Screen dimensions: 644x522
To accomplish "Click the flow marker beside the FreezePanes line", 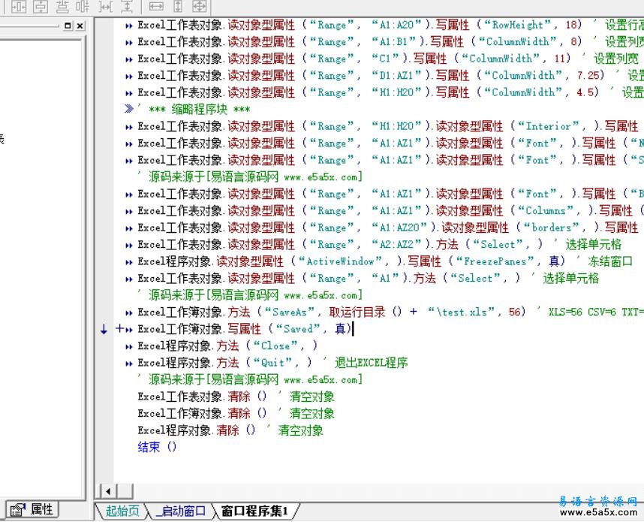I will pos(129,262).
